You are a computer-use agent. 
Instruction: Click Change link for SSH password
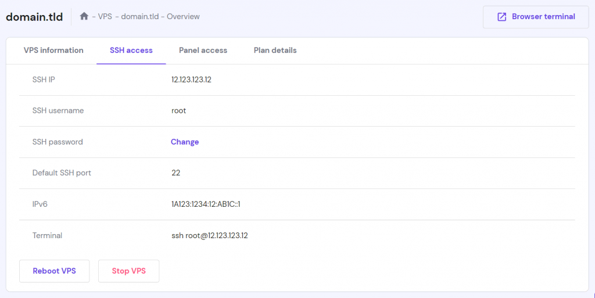point(185,142)
